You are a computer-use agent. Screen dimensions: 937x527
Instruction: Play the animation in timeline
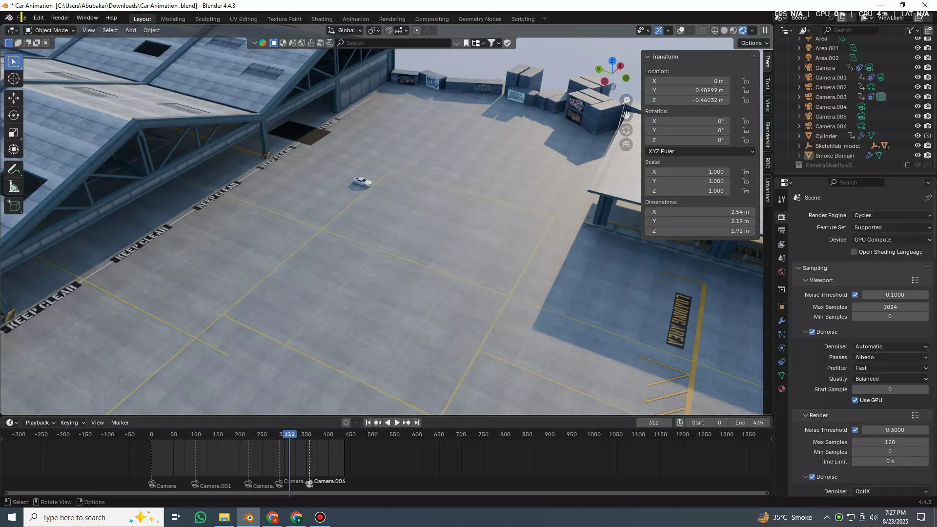[x=397, y=423]
